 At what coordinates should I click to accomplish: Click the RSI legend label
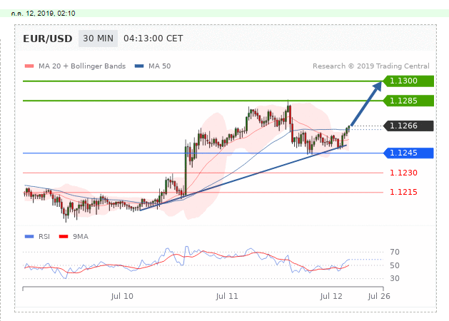(44, 237)
